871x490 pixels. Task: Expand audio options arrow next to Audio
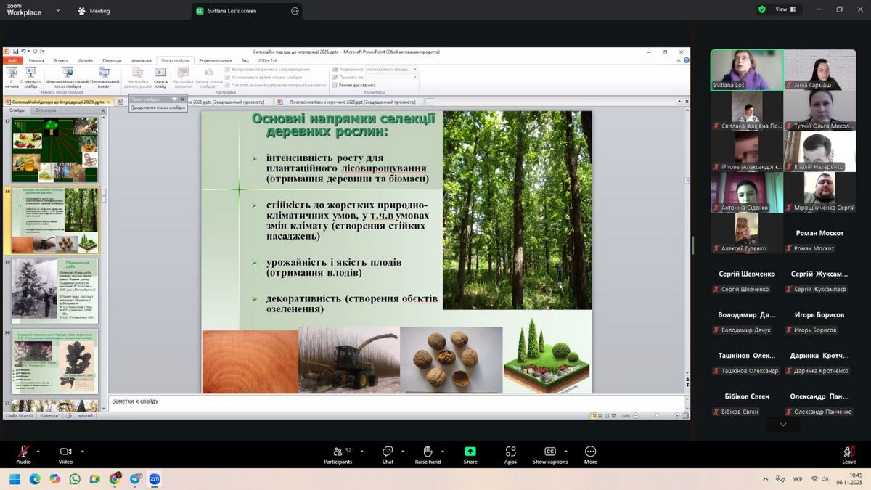click(38, 451)
